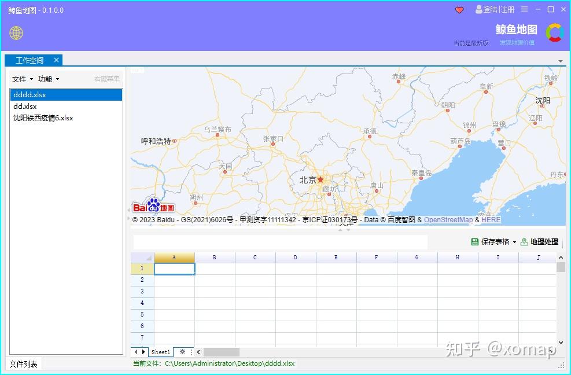
Task: Select column B header
Action: pos(215,258)
